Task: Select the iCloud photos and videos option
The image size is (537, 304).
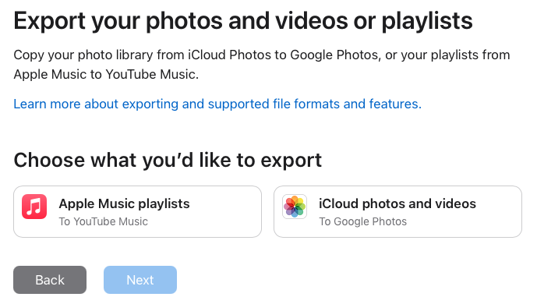Action: (398, 211)
